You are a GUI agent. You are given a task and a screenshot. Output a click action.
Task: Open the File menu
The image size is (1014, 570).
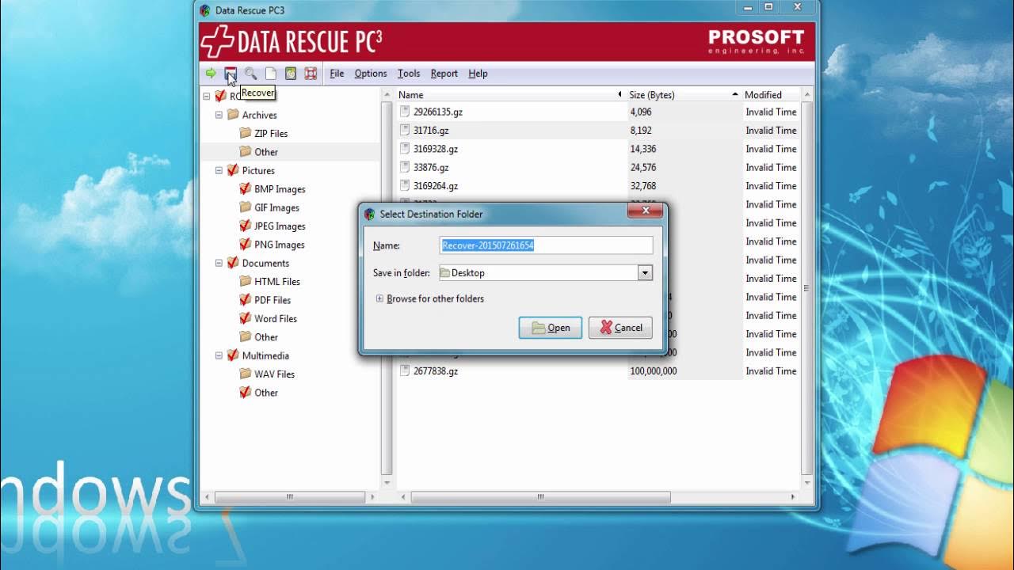337,74
